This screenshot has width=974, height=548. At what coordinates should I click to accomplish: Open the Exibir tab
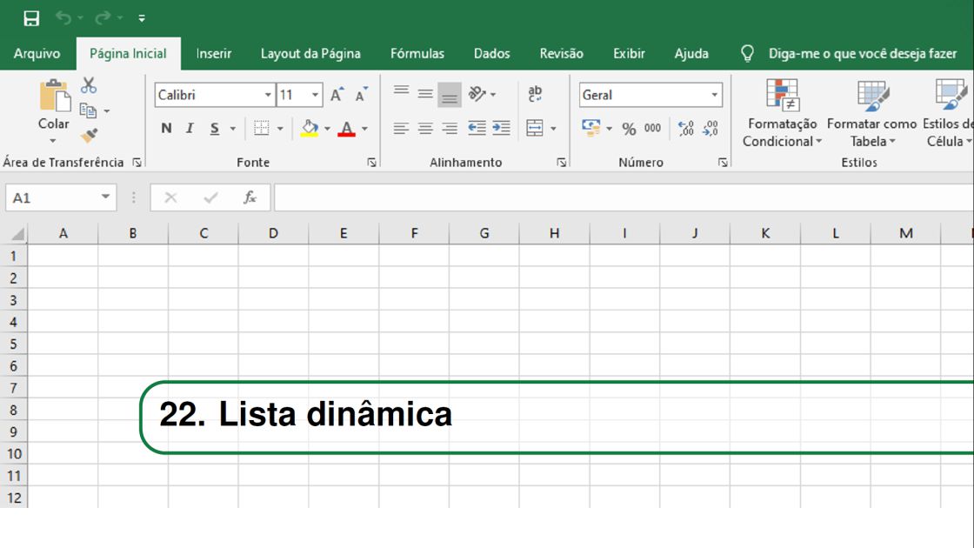click(x=630, y=53)
